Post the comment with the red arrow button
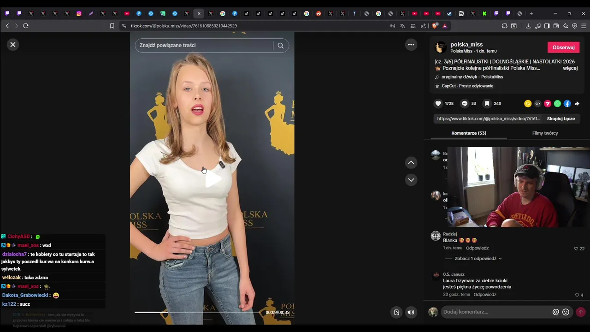This screenshot has width=590, height=332. [x=581, y=312]
